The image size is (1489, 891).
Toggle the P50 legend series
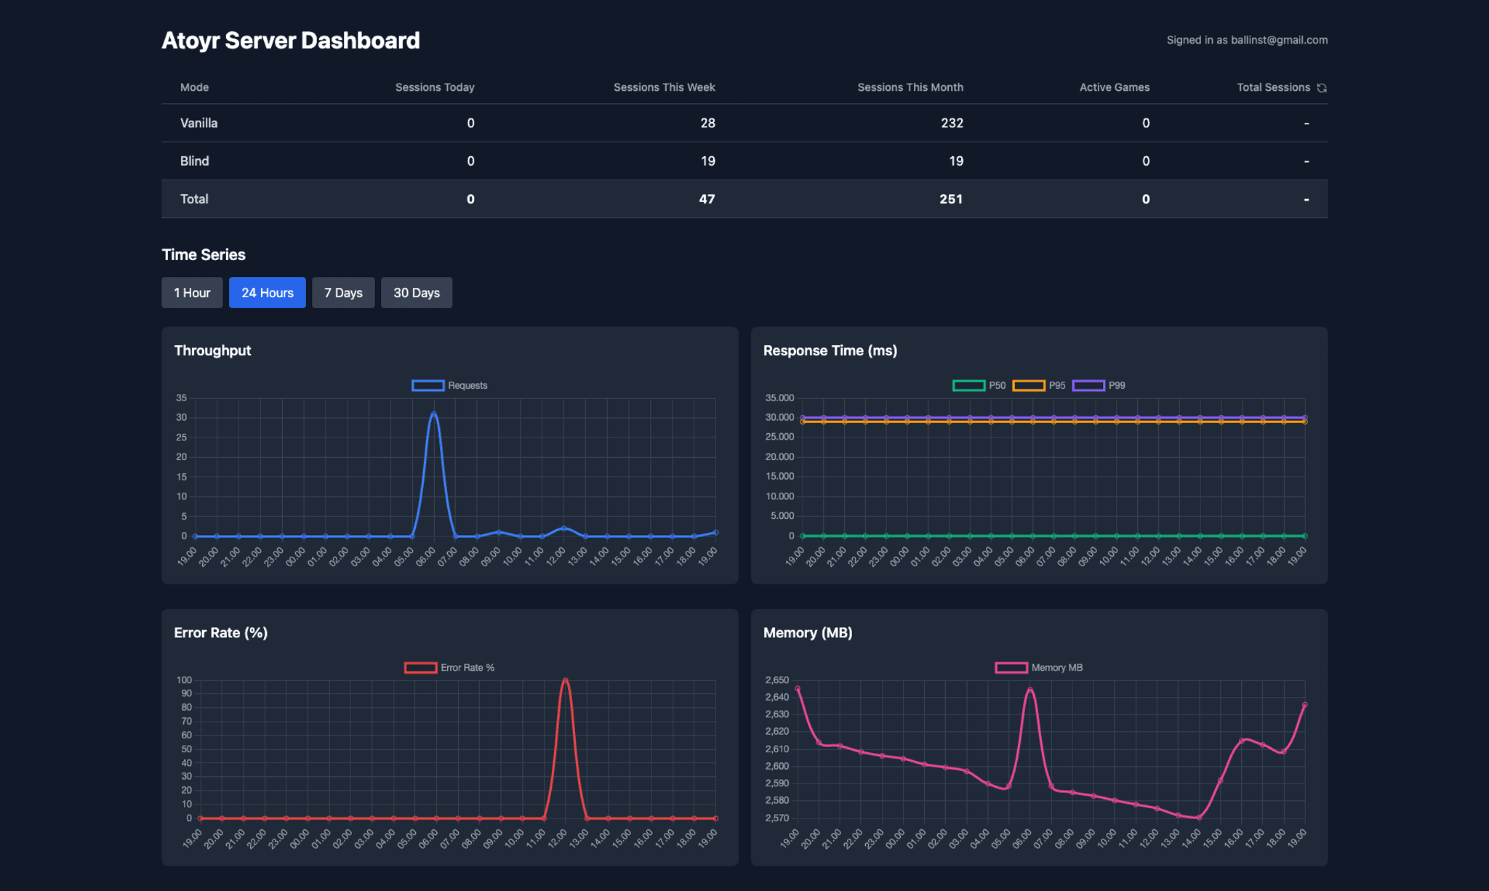pos(979,385)
